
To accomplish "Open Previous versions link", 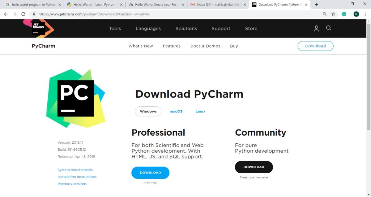I will (x=72, y=184).
